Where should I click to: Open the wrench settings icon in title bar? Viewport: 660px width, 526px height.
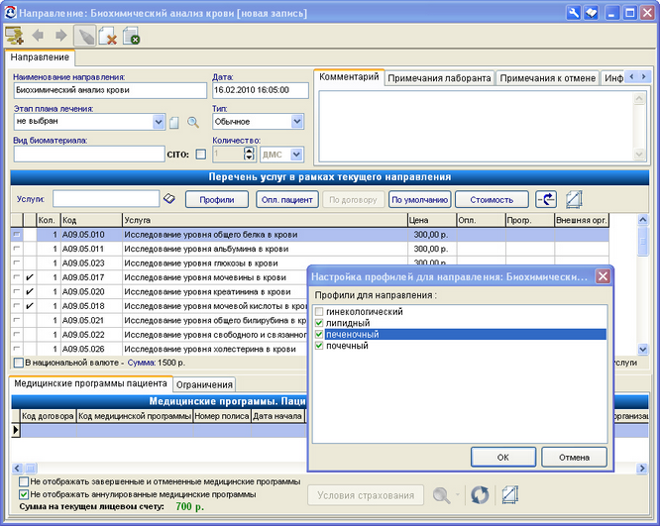point(574,13)
